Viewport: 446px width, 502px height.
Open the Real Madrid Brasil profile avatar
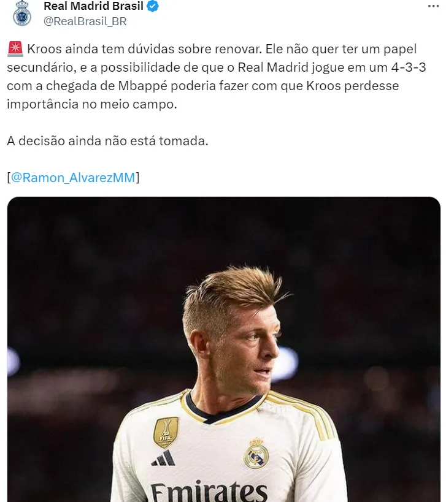[x=22, y=13]
